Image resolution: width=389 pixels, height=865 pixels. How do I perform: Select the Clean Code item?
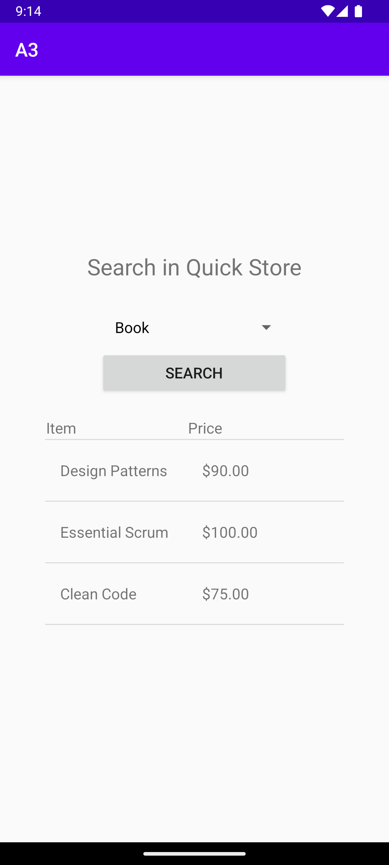coord(98,594)
